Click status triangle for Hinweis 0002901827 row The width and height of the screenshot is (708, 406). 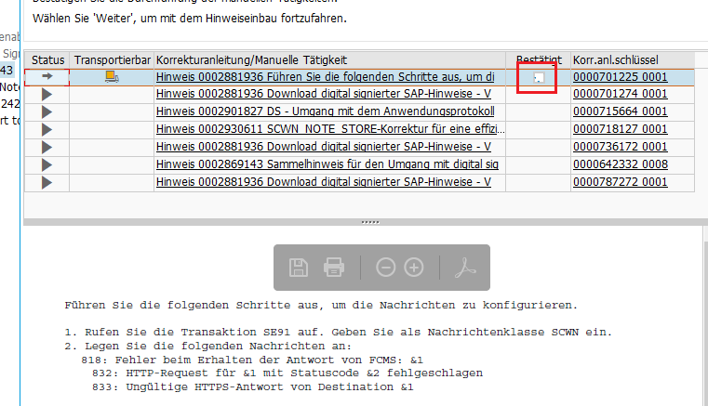click(x=47, y=111)
